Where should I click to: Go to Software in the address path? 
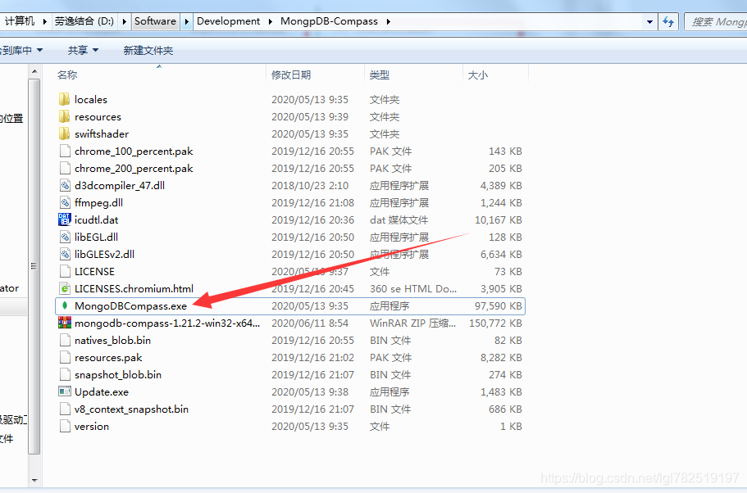155,21
